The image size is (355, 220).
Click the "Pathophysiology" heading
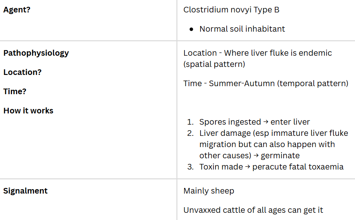click(x=36, y=53)
